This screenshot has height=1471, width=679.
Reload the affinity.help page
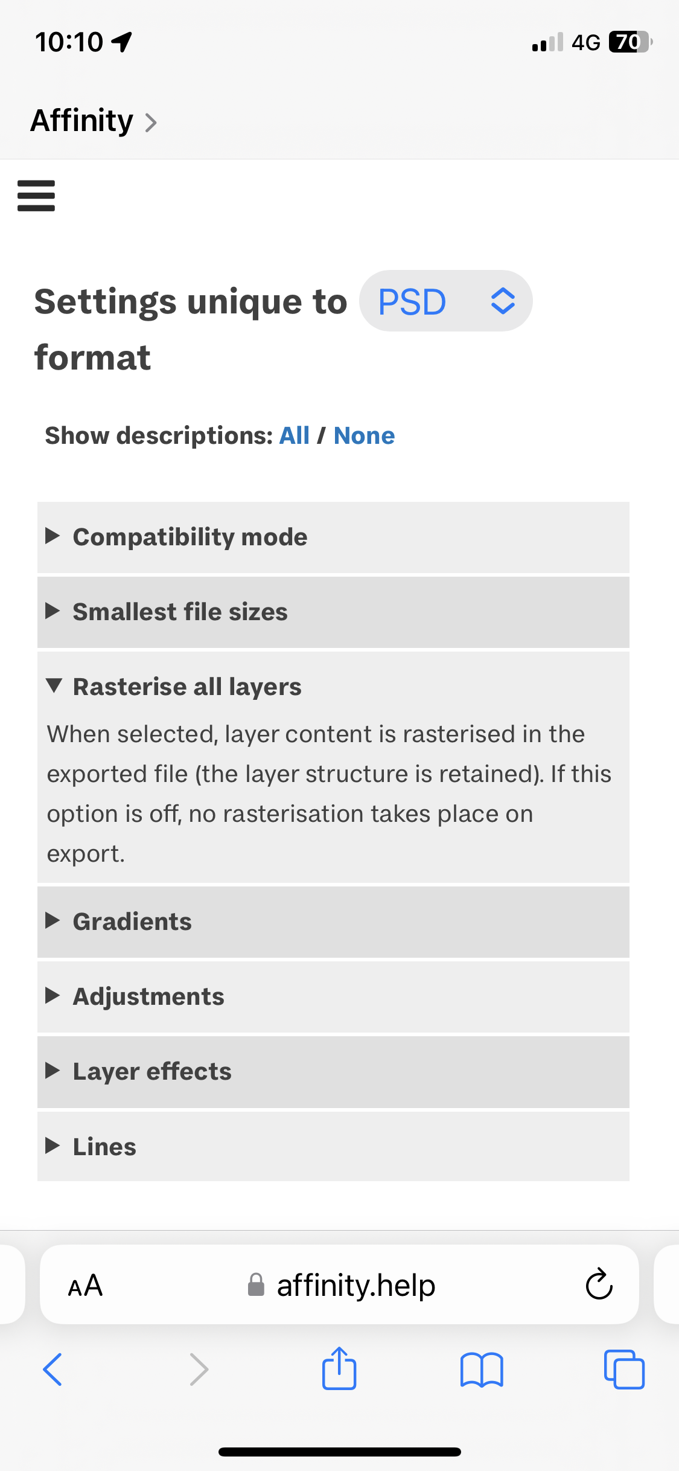click(599, 1284)
